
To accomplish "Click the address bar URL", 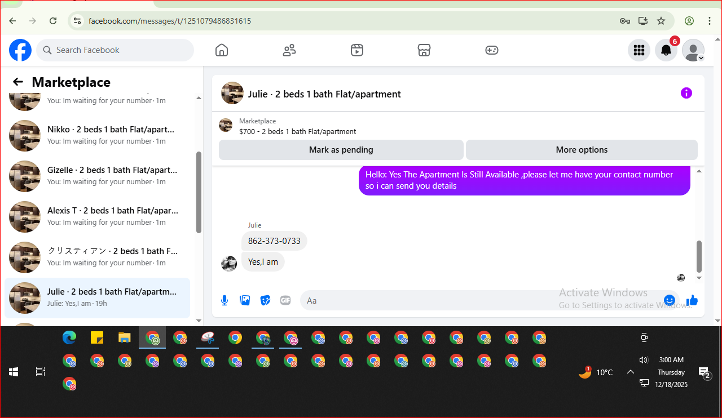I will tap(170, 21).
